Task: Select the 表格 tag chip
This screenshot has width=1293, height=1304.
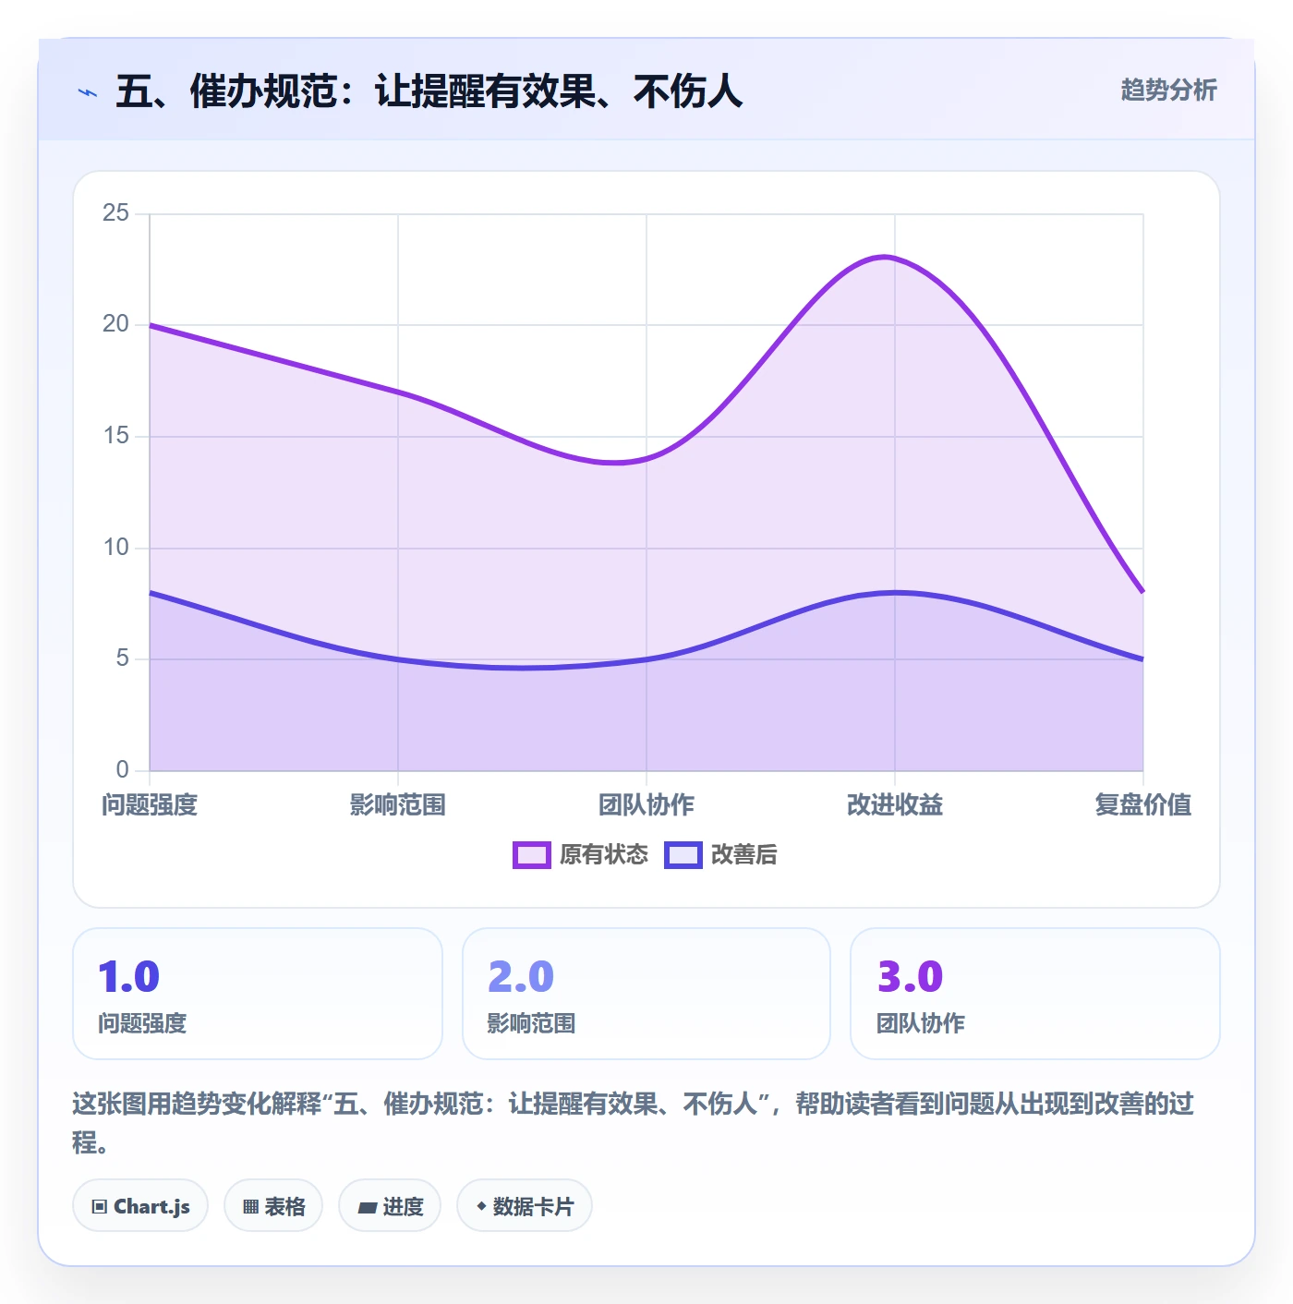Action: [x=273, y=1206]
